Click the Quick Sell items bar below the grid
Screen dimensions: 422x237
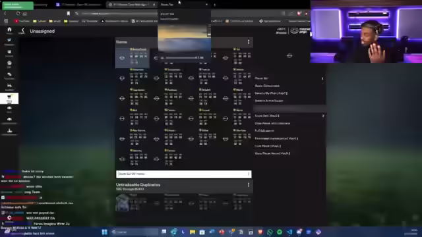[x=184, y=174]
